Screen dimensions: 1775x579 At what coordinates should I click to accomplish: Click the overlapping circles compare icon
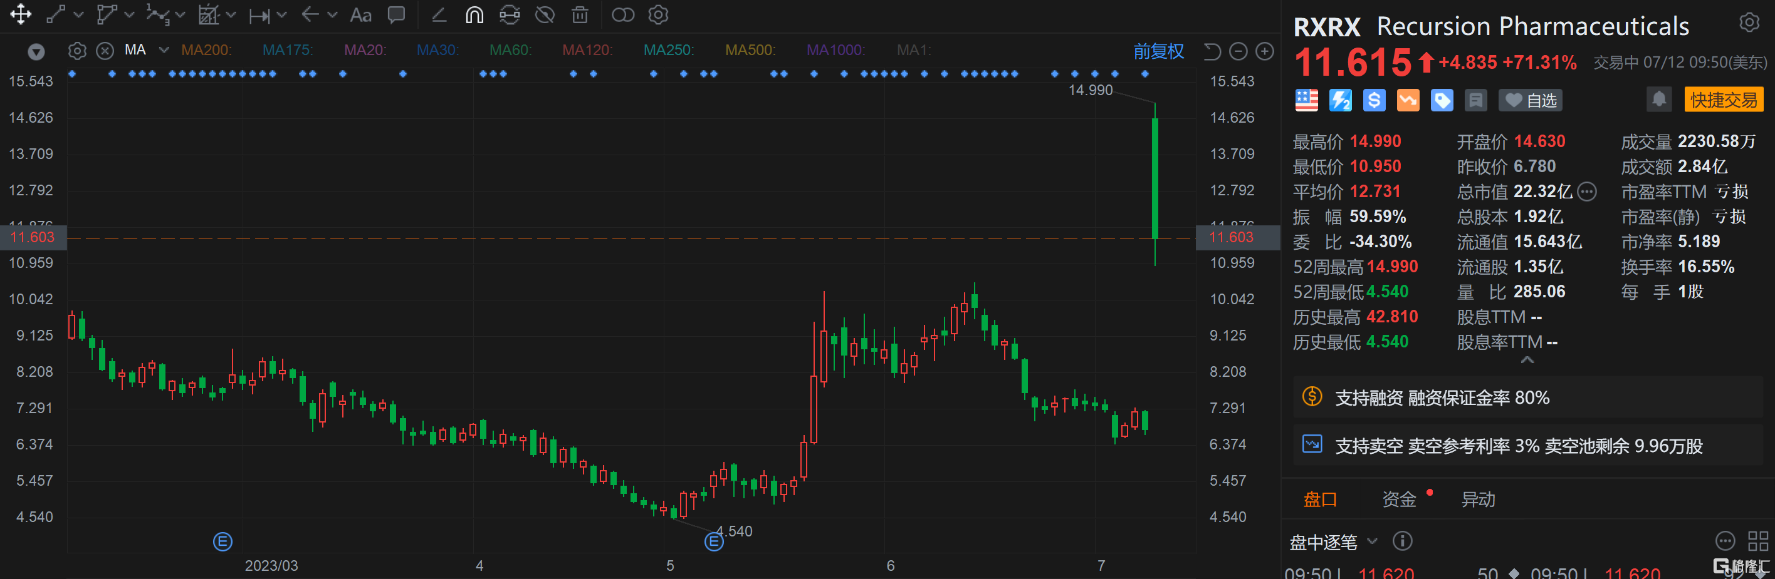pos(623,14)
